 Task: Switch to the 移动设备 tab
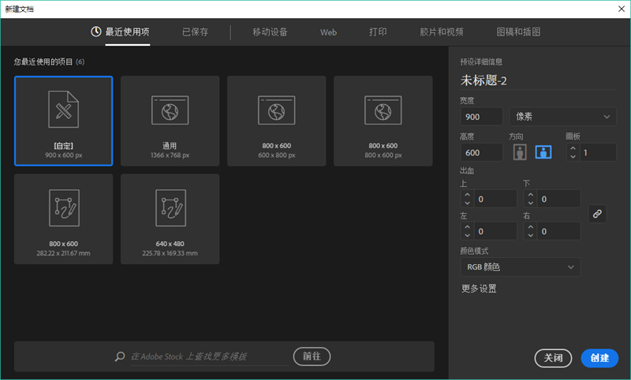(x=270, y=32)
